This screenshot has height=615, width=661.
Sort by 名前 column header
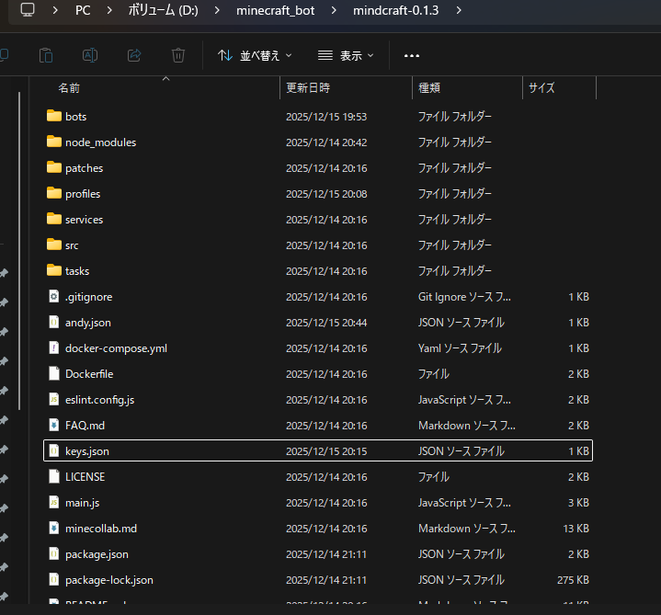[69, 88]
